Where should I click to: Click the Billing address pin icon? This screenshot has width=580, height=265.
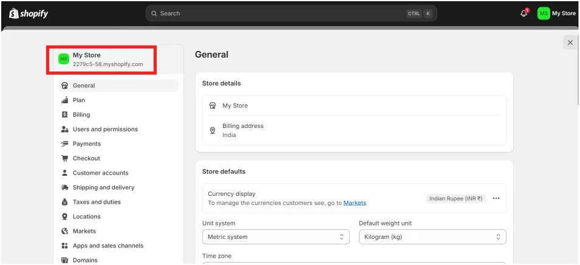(x=213, y=130)
